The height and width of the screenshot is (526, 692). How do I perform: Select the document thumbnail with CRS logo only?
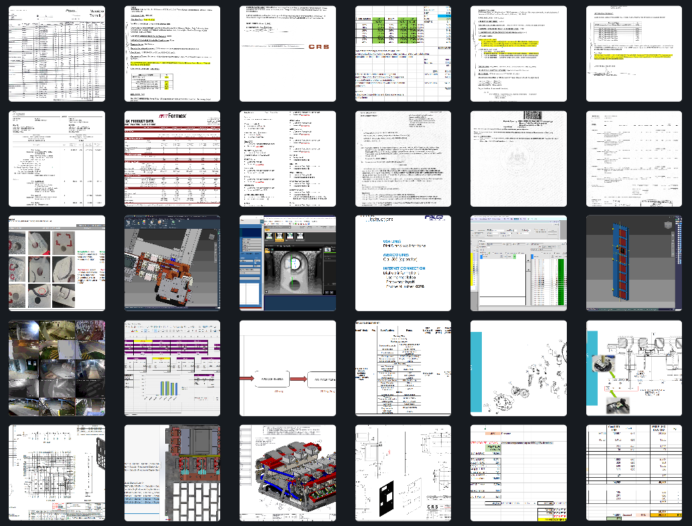[x=288, y=54]
